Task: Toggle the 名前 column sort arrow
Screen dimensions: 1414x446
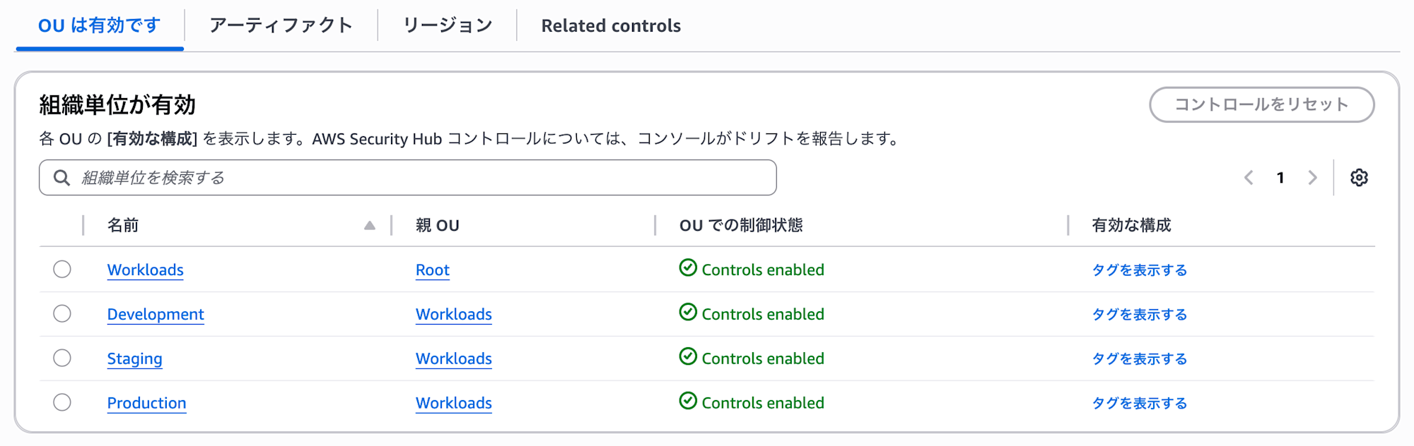Action: tap(369, 225)
